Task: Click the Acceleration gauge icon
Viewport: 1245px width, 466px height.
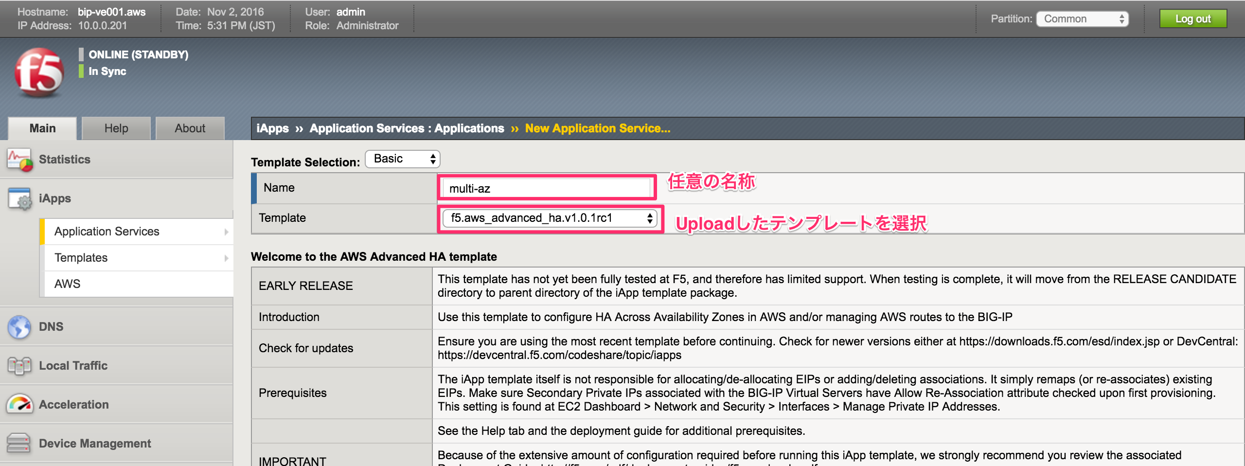Action: pyautogui.click(x=19, y=404)
